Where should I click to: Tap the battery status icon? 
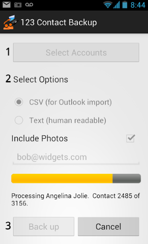click(125, 4)
